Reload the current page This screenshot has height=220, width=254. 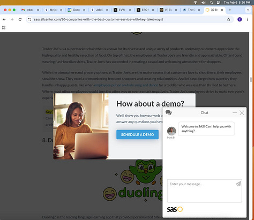[20, 19]
